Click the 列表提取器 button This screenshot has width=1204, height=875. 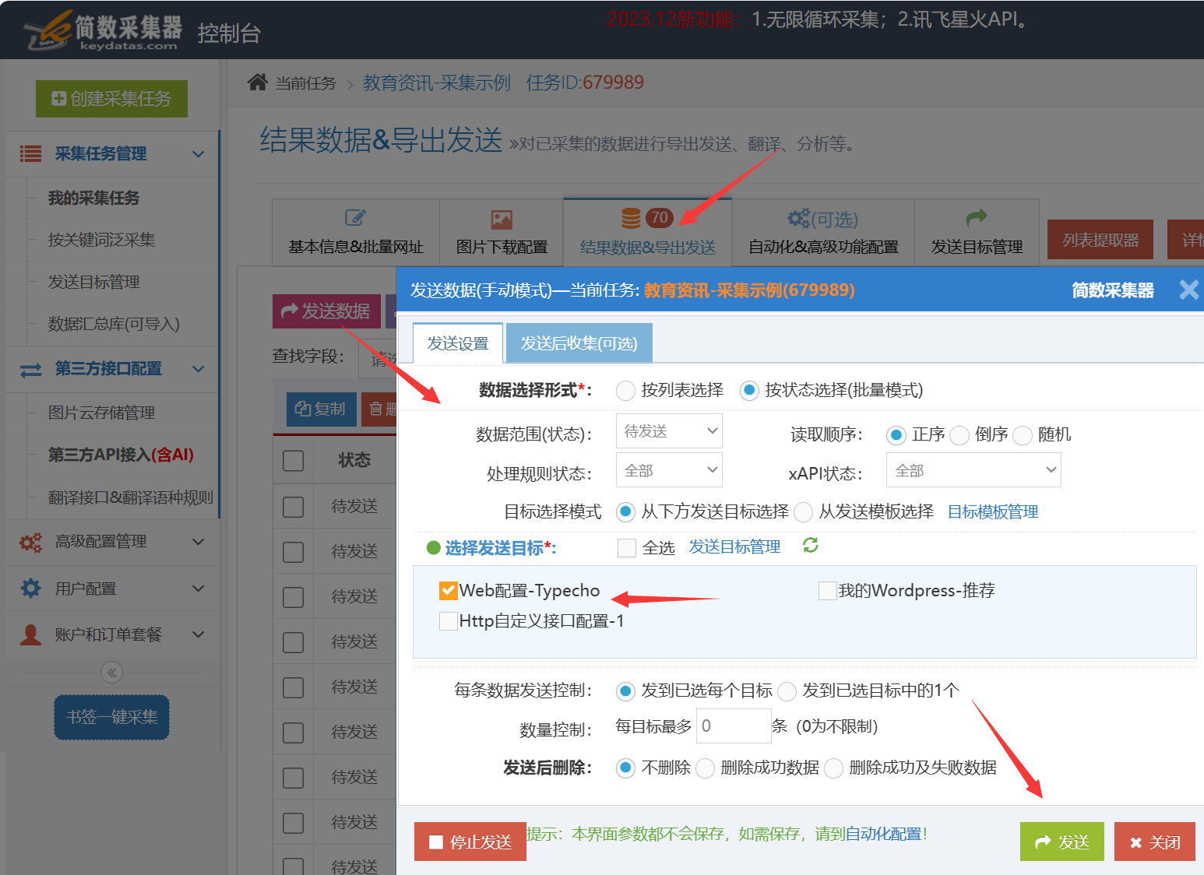click(1100, 240)
